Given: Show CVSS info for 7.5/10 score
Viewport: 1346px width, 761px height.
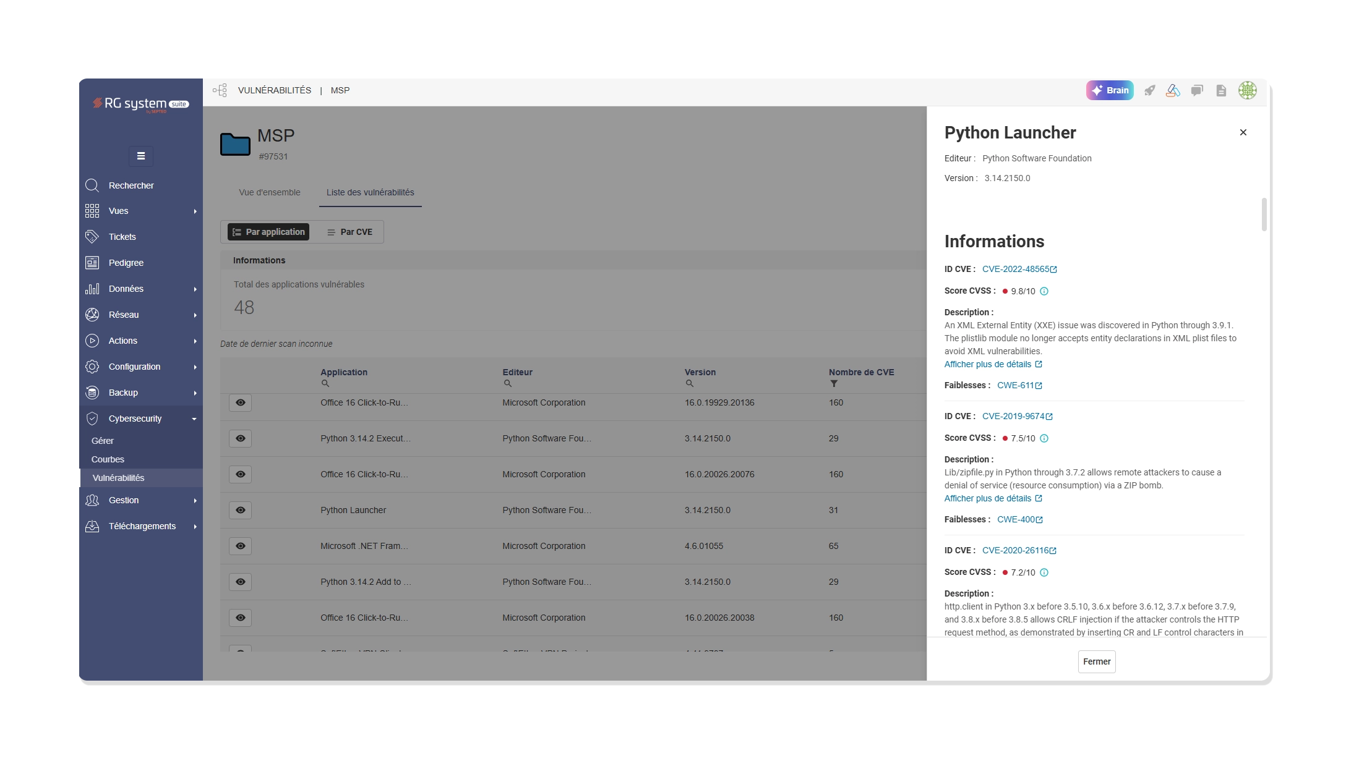Looking at the screenshot, I should click(1044, 438).
